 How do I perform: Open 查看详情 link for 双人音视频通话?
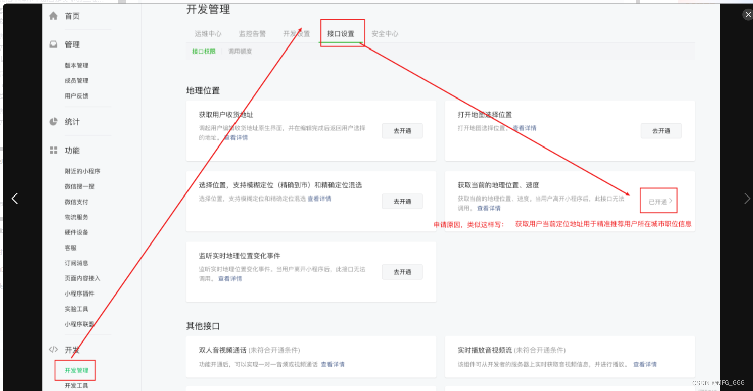[x=333, y=364]
